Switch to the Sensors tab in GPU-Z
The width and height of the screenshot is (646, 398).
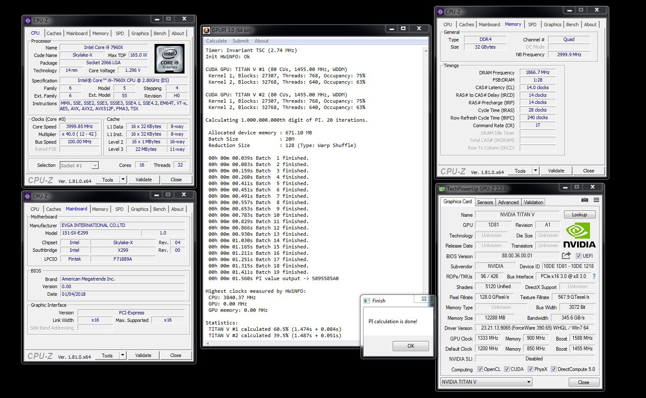point(485,202)
